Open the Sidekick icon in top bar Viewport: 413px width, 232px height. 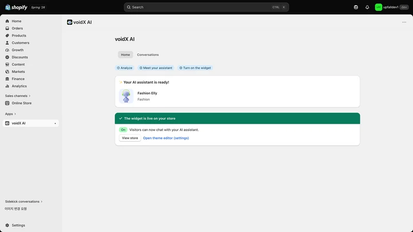click(356, 7)
